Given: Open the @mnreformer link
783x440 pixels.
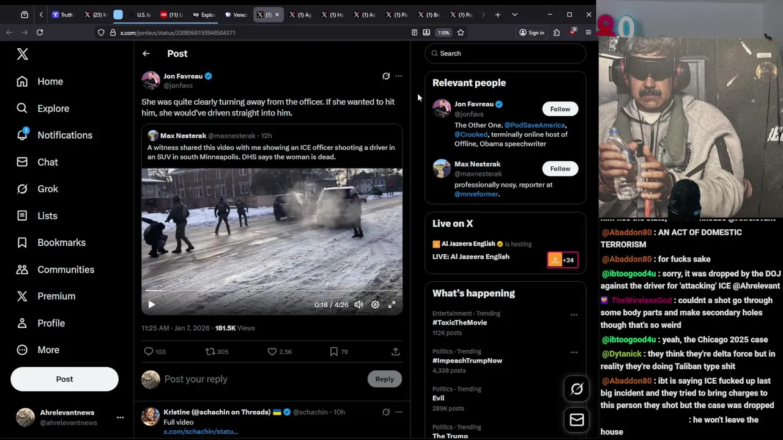Looking at the screenshot, I should coord(476,194).
